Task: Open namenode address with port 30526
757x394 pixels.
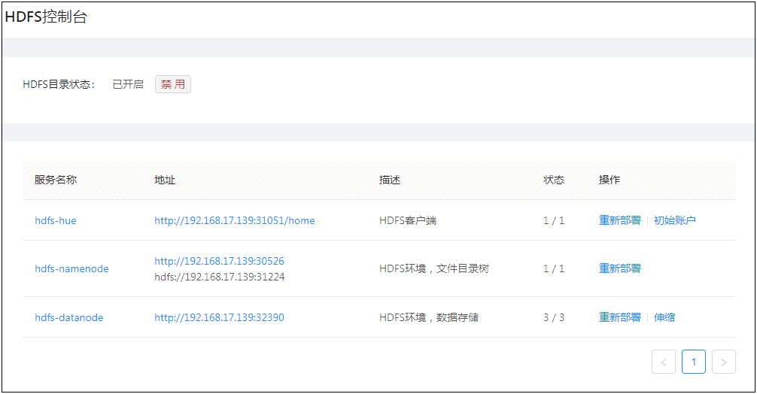Action: pyautogui.click(x=219, y=261)
